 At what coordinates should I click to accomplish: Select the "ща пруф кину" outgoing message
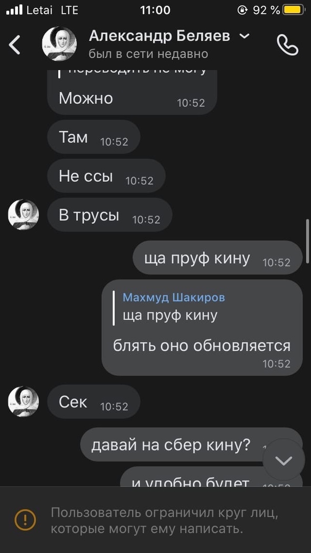(x=217, y=258)
